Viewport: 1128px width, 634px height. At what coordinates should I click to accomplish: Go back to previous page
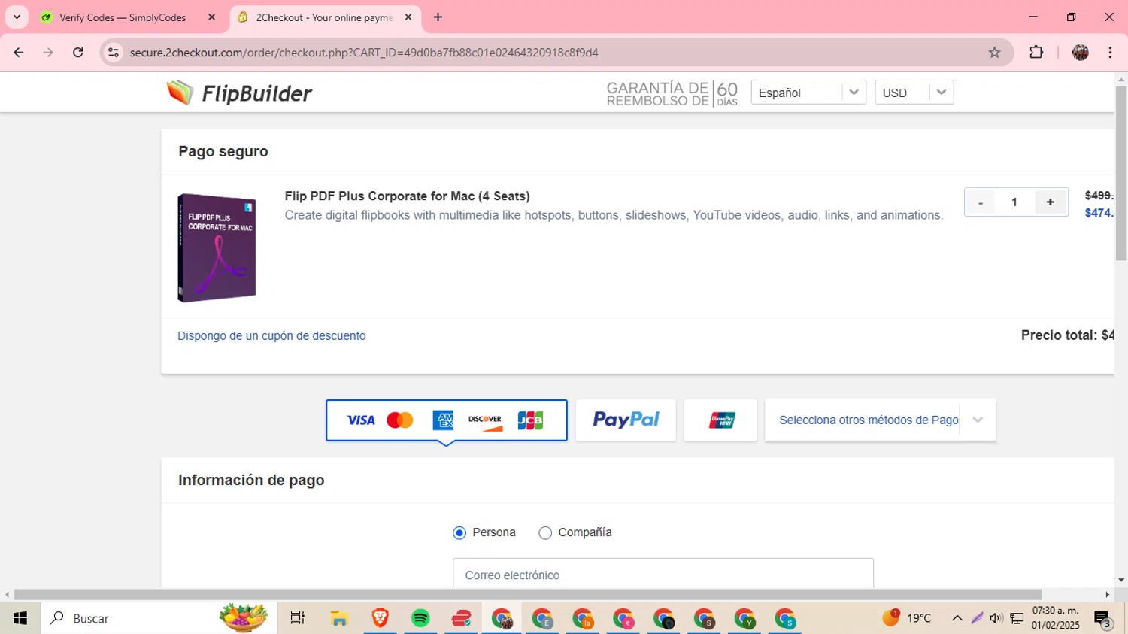(x=19, y=53)
